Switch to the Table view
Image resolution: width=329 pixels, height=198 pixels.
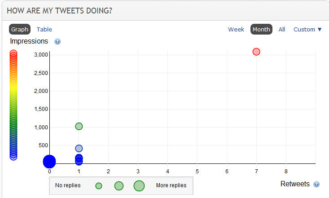pos(44,29)
